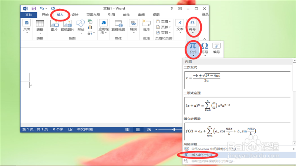Image resolution: width=296 pixels, height=166 pixels.
Task: Click the Word application icon in title bar
Action: (26, 8)
